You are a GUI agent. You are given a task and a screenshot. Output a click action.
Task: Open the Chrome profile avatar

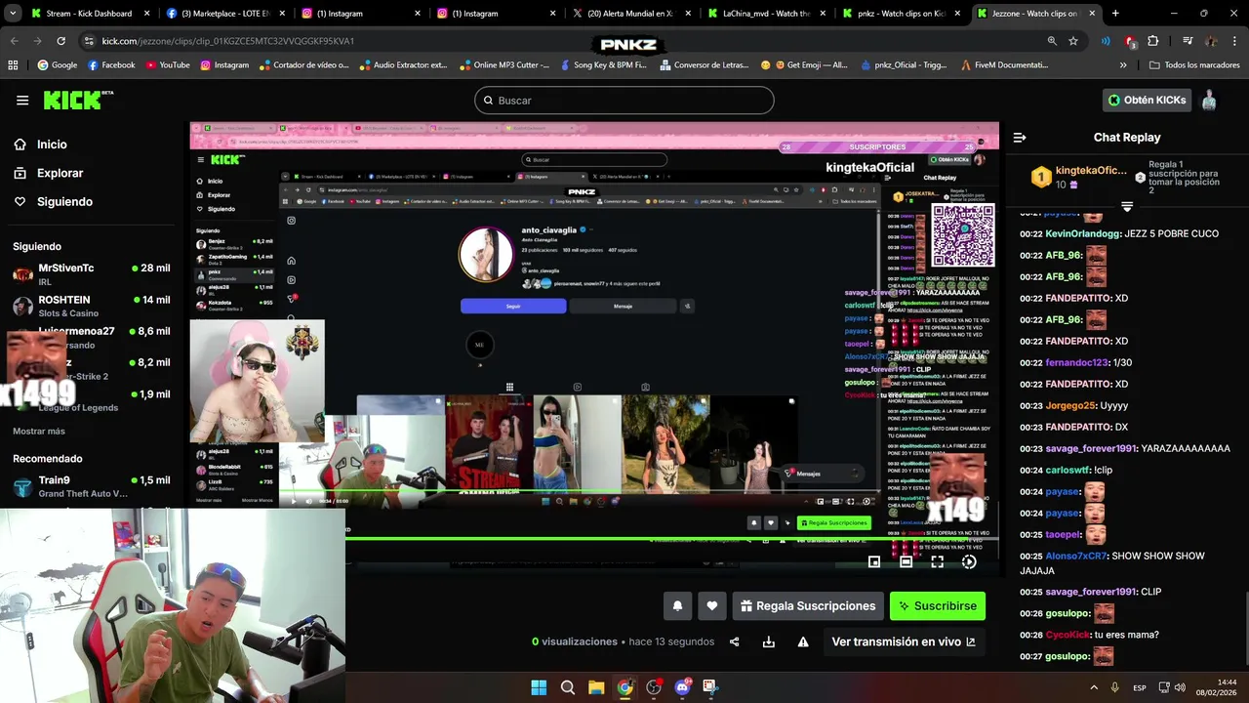pos(1211,41)
